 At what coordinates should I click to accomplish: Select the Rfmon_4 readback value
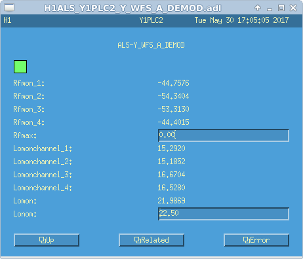[x=173, y=122]
